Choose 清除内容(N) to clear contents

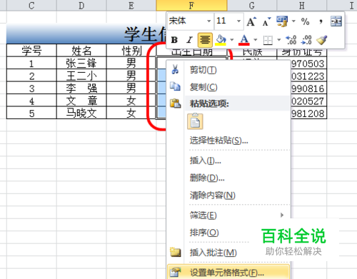(228, 196)
